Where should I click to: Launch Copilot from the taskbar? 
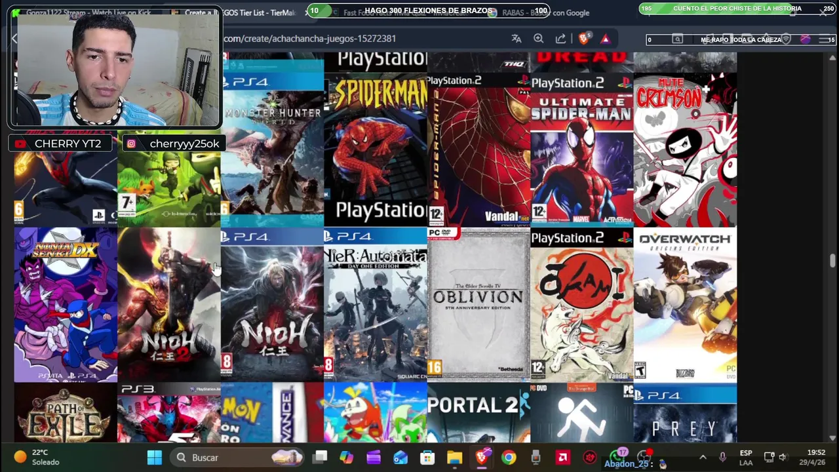pos(347,458)
